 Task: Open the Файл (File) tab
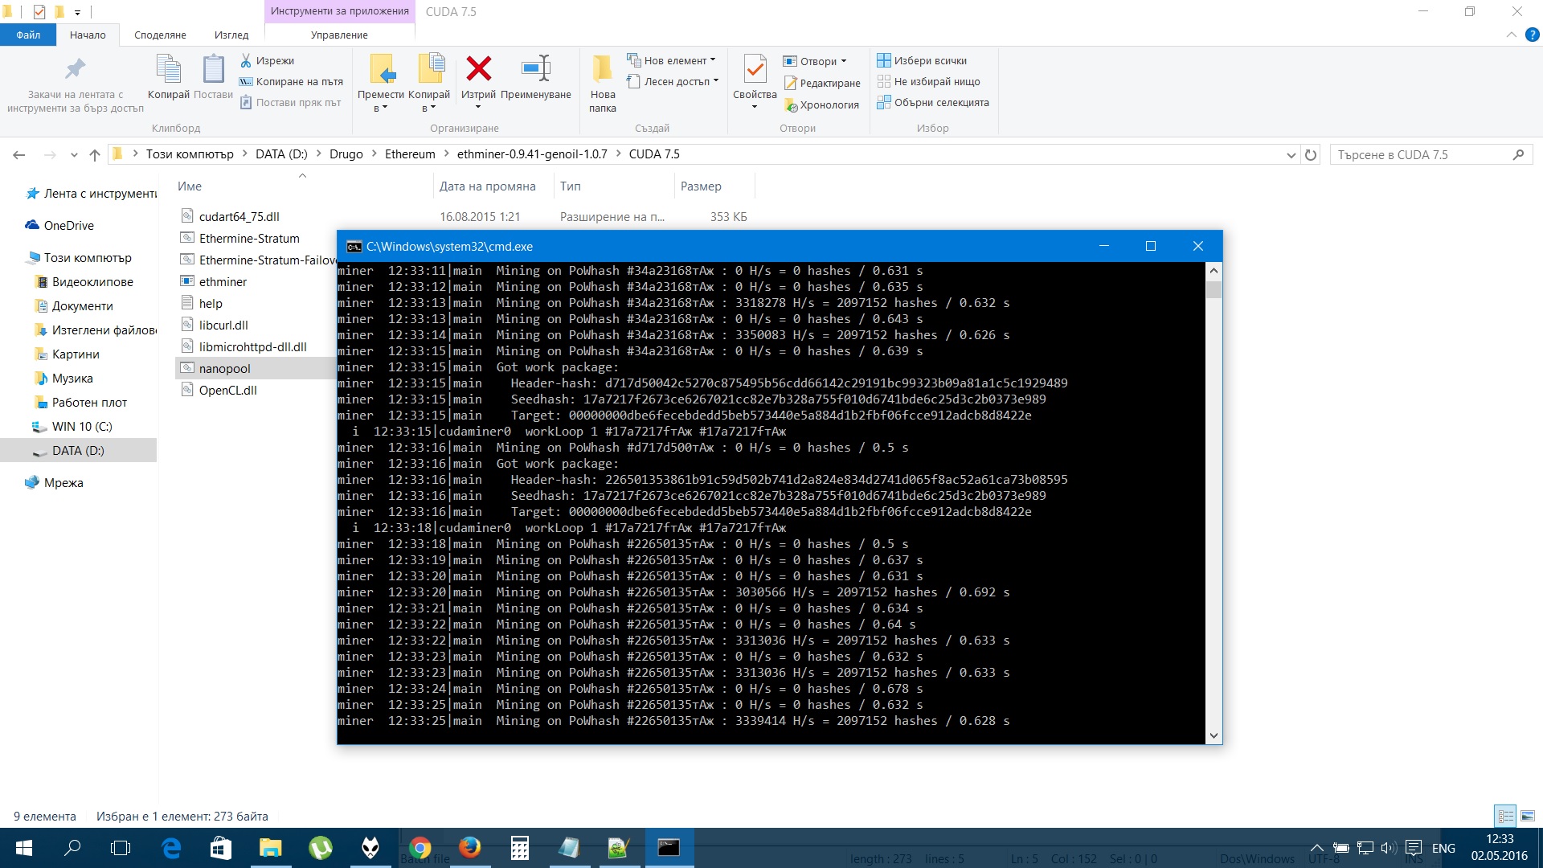pos(28,35)
